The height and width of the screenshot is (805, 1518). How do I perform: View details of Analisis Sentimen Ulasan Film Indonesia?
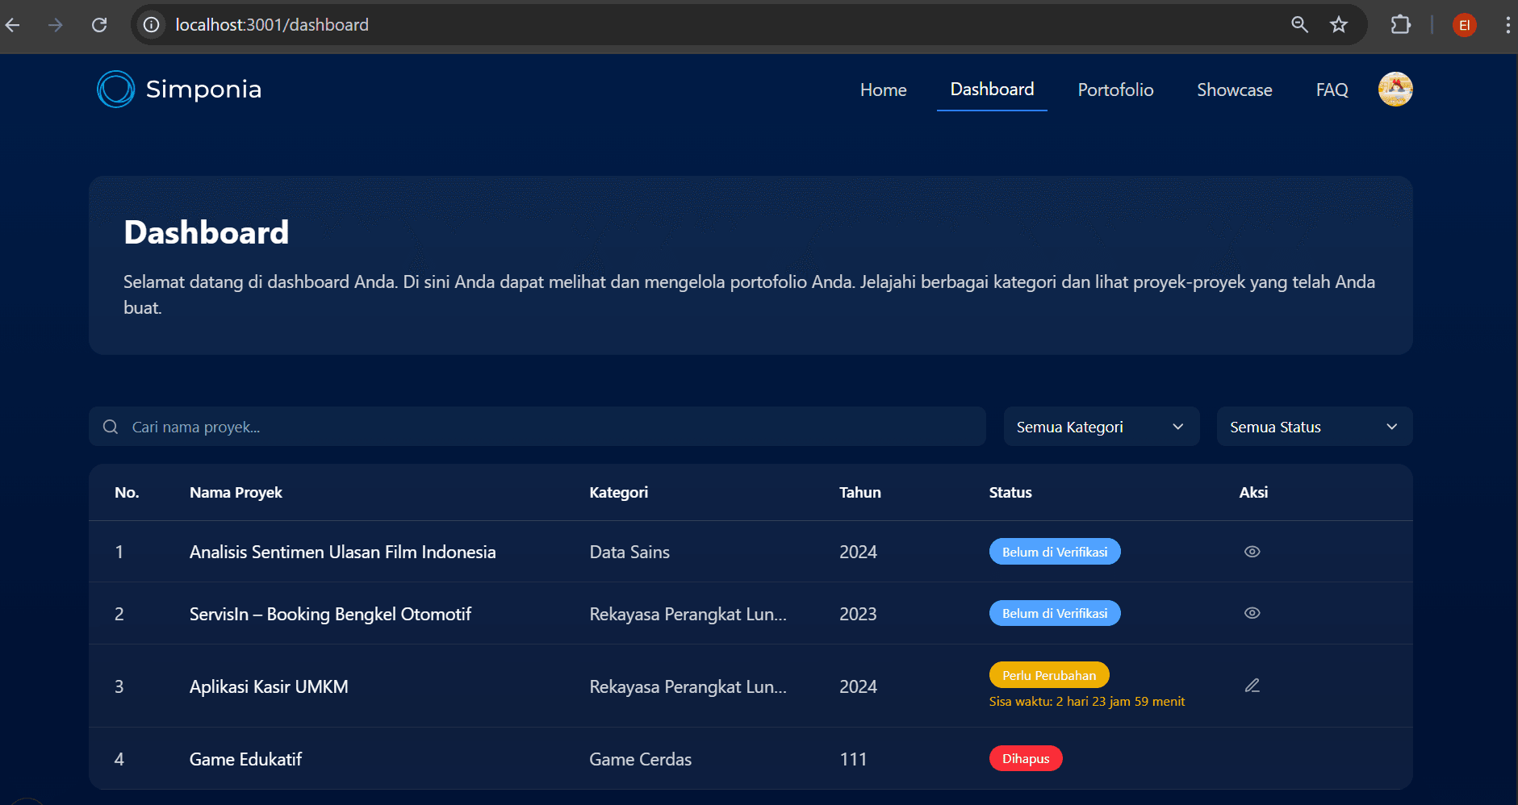1252,551
